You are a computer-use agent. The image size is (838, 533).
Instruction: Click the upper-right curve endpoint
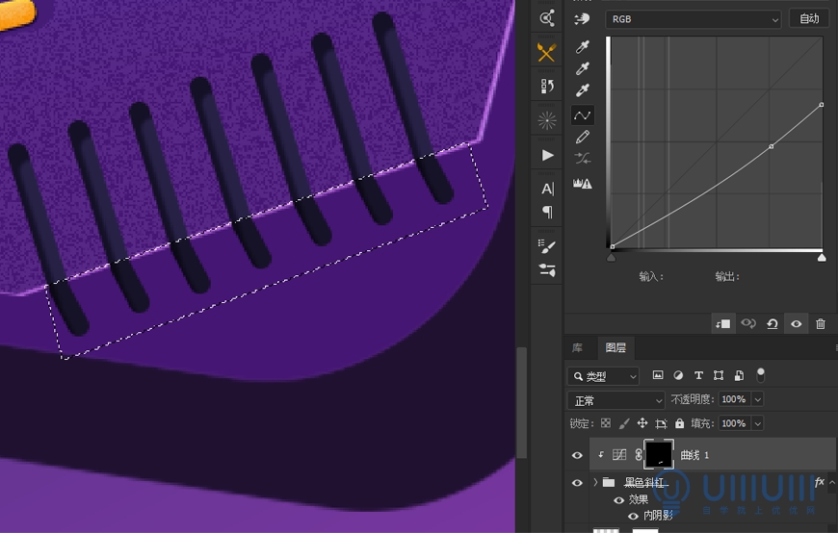coord(822,105)
